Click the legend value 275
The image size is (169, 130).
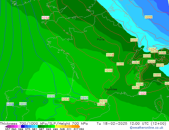28,129
